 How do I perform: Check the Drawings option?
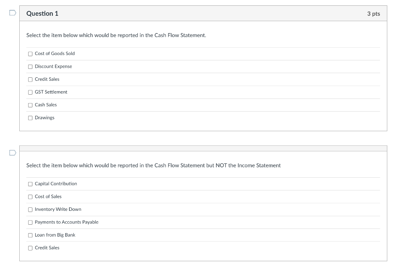pyautogui.click(x=30, y=118)
